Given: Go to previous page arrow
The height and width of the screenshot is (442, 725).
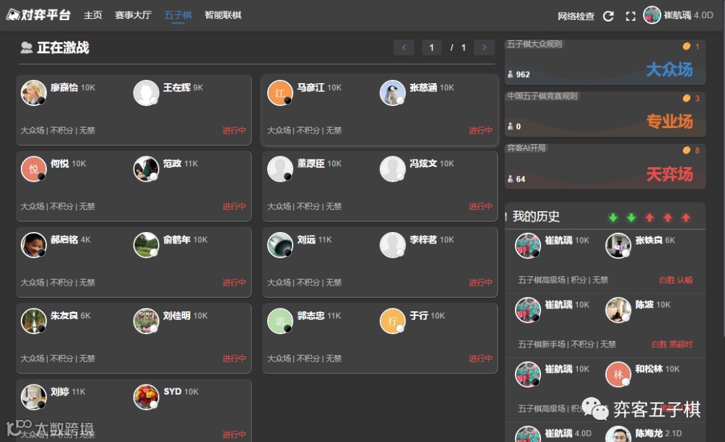Looking at the screenshot, I should click(x=403, y=47).
